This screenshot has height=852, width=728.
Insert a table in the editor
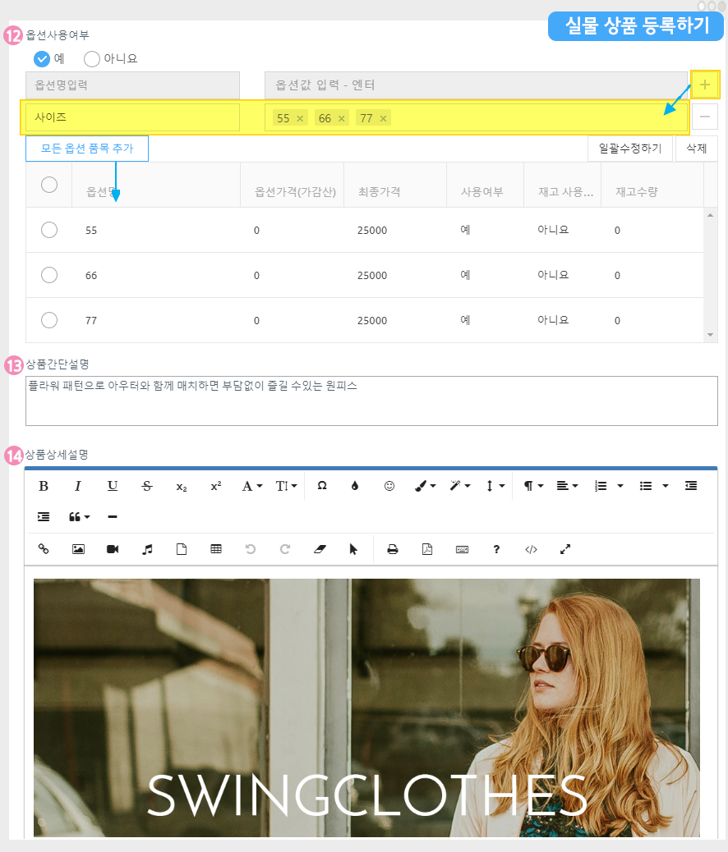point(216,550)
